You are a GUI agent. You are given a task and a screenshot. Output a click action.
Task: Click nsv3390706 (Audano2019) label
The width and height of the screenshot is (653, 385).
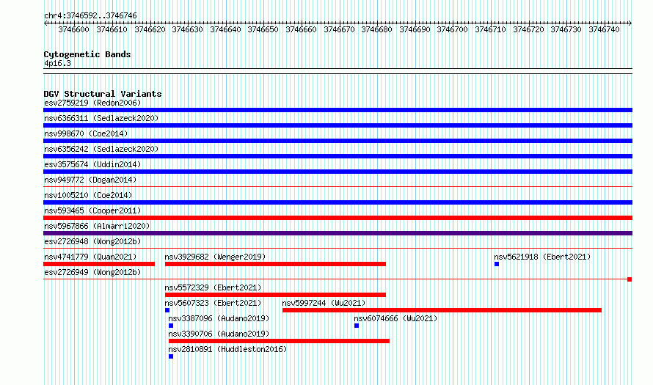219,334
